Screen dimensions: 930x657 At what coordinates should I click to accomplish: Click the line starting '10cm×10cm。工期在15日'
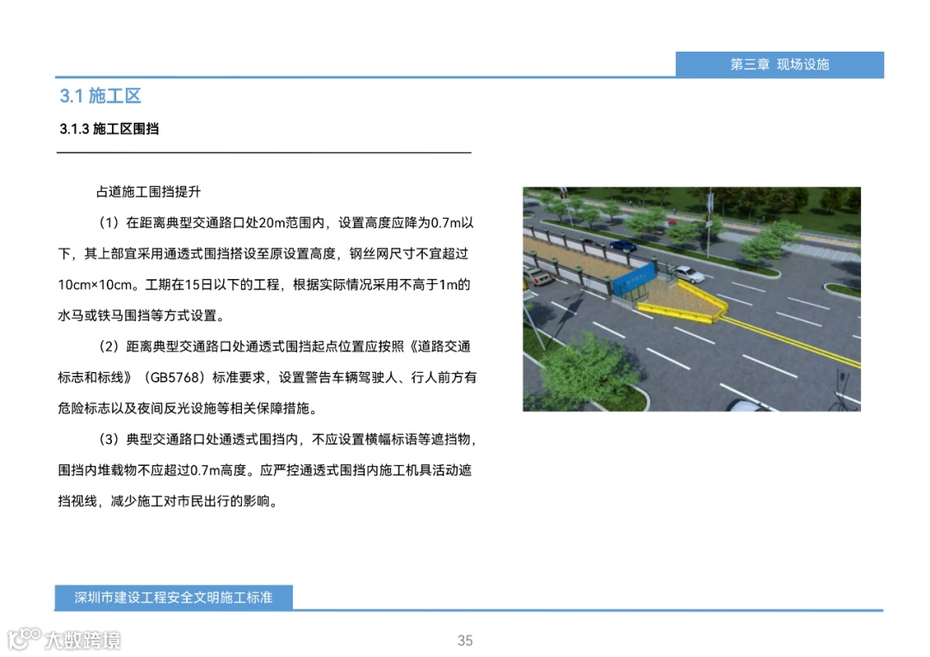point(264,285)
